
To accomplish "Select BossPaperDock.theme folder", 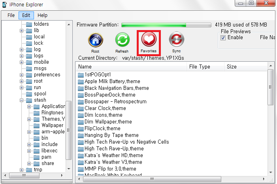I will 110,95.
